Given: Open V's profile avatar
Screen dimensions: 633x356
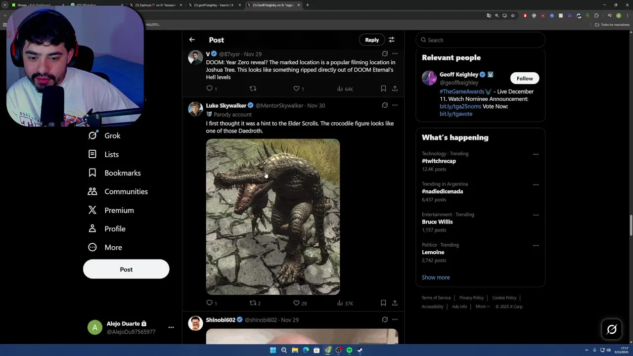Looking at the screenshot, I should click(195, 57).
